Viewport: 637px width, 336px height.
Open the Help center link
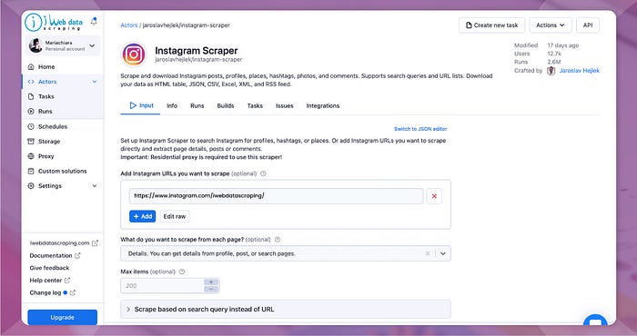coord(45,280)
